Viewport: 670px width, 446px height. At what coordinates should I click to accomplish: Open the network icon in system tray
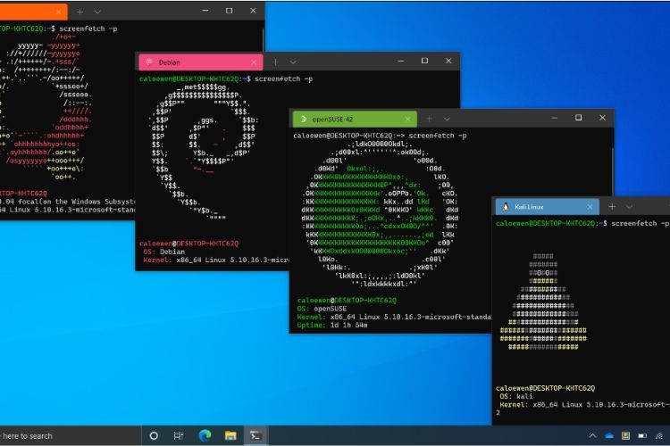659,436
